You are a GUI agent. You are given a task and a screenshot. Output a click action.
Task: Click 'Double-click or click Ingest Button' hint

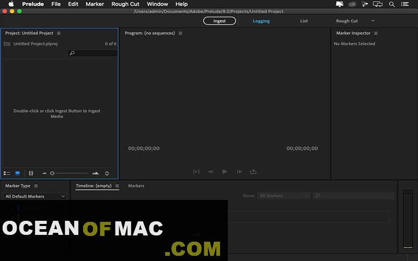57,114
